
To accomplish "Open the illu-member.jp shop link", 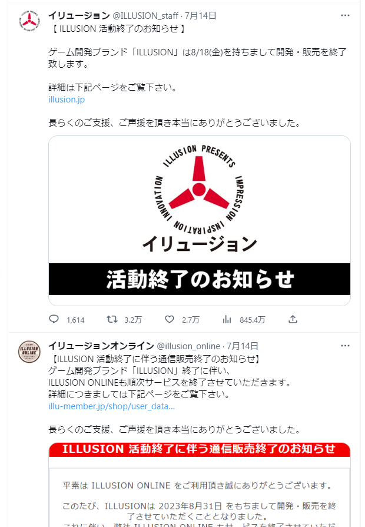I will click(x=112, y=406).
